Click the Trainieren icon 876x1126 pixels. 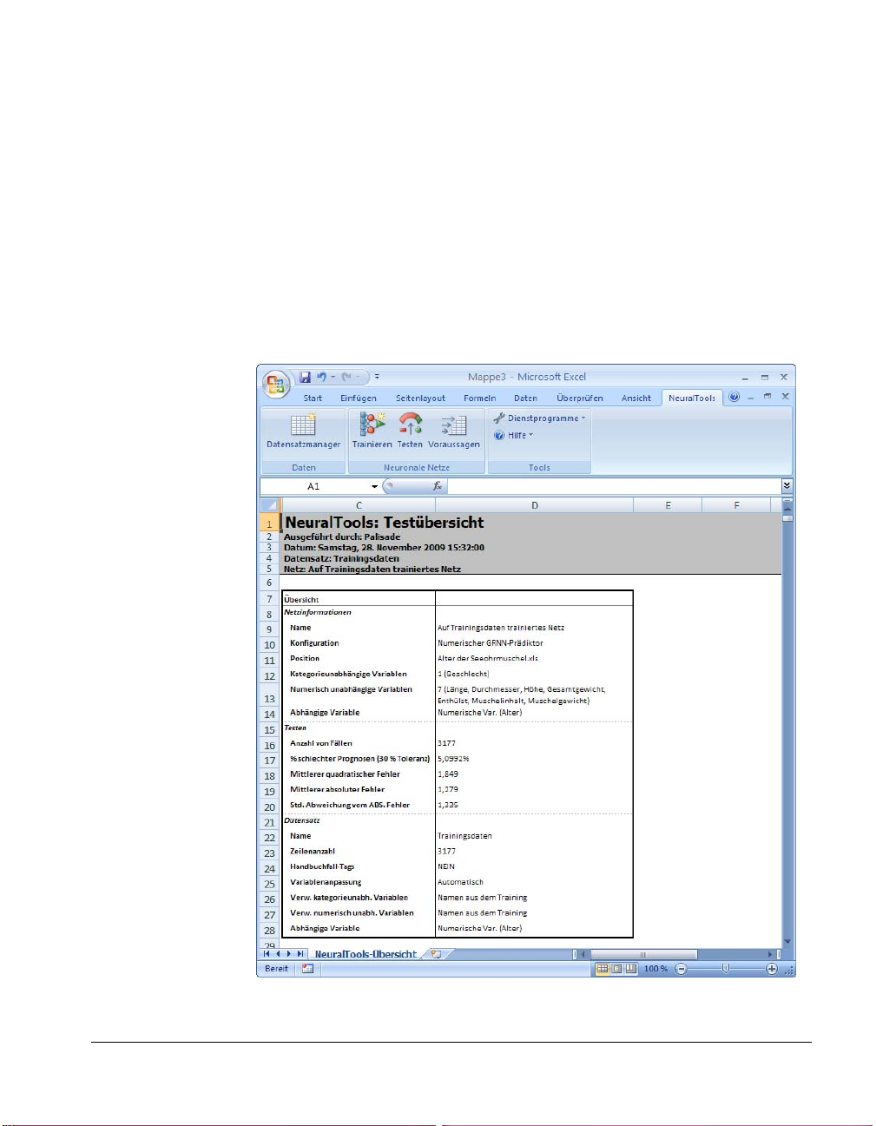(x=372, y=431)
